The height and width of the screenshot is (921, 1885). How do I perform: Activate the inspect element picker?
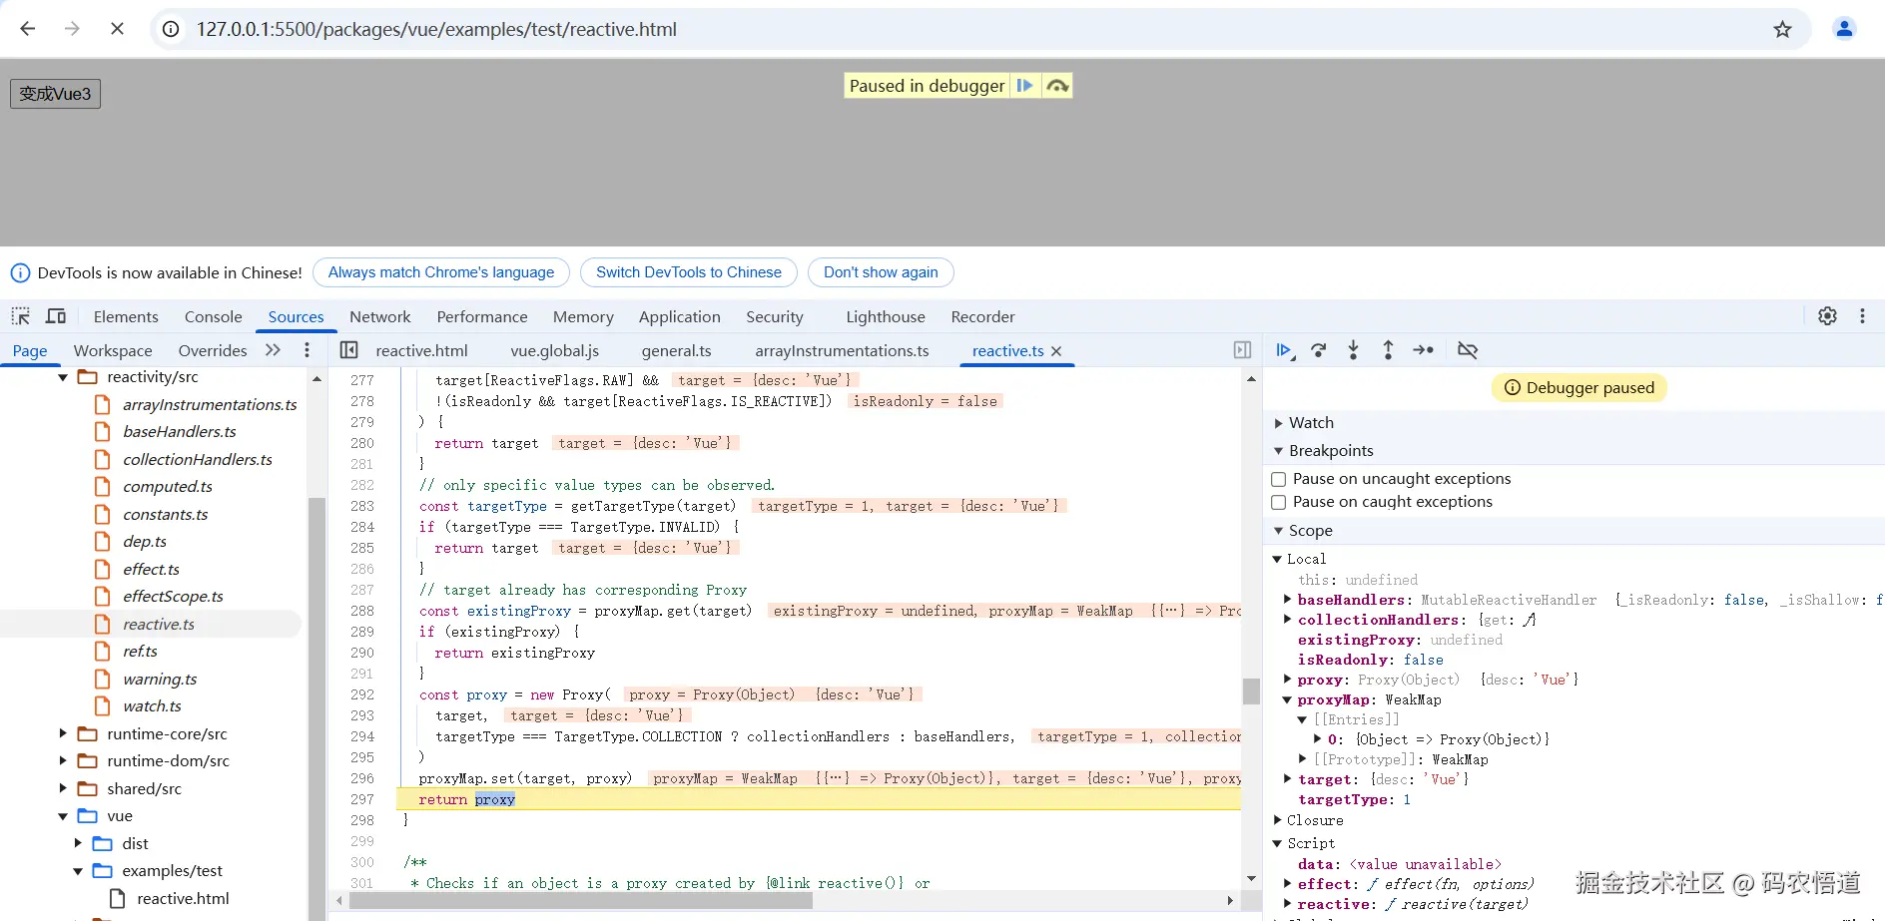21,316
